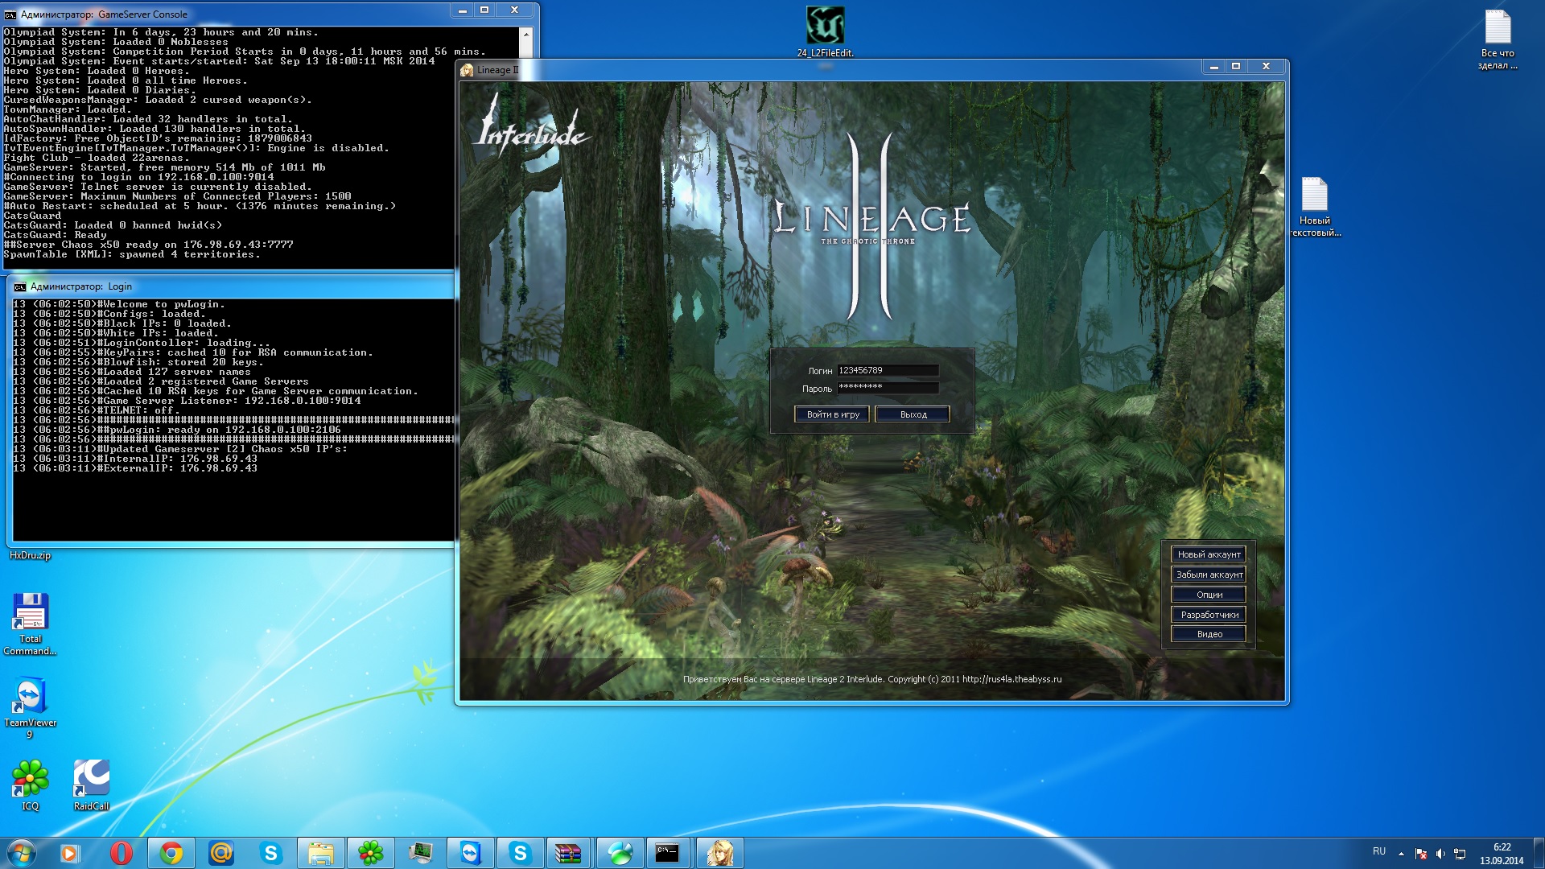Open the volume speaker tray icon

pos(1440,854)
